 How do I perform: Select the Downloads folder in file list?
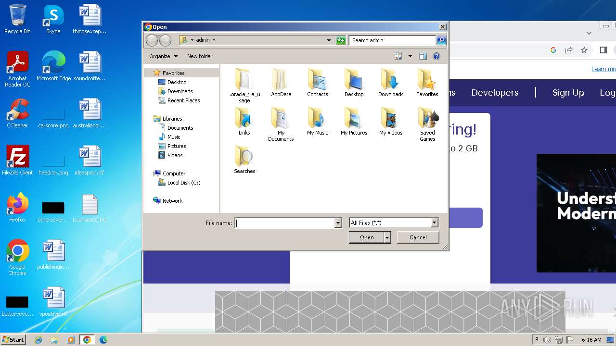pyautogui.click(x=391, y=83)
